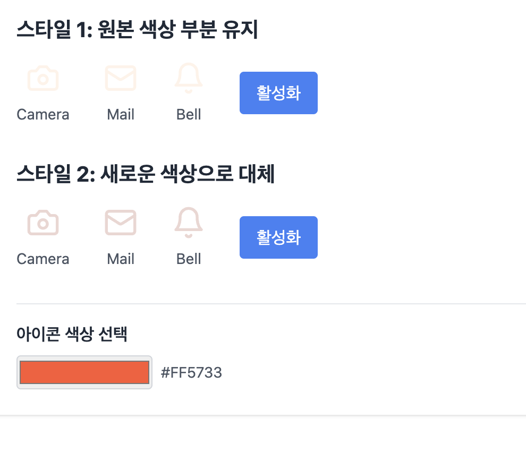Click the Mail icon in Style 1
Viewport: 526px width, 460px height.
pyautogui.click(x=120, y=78)
